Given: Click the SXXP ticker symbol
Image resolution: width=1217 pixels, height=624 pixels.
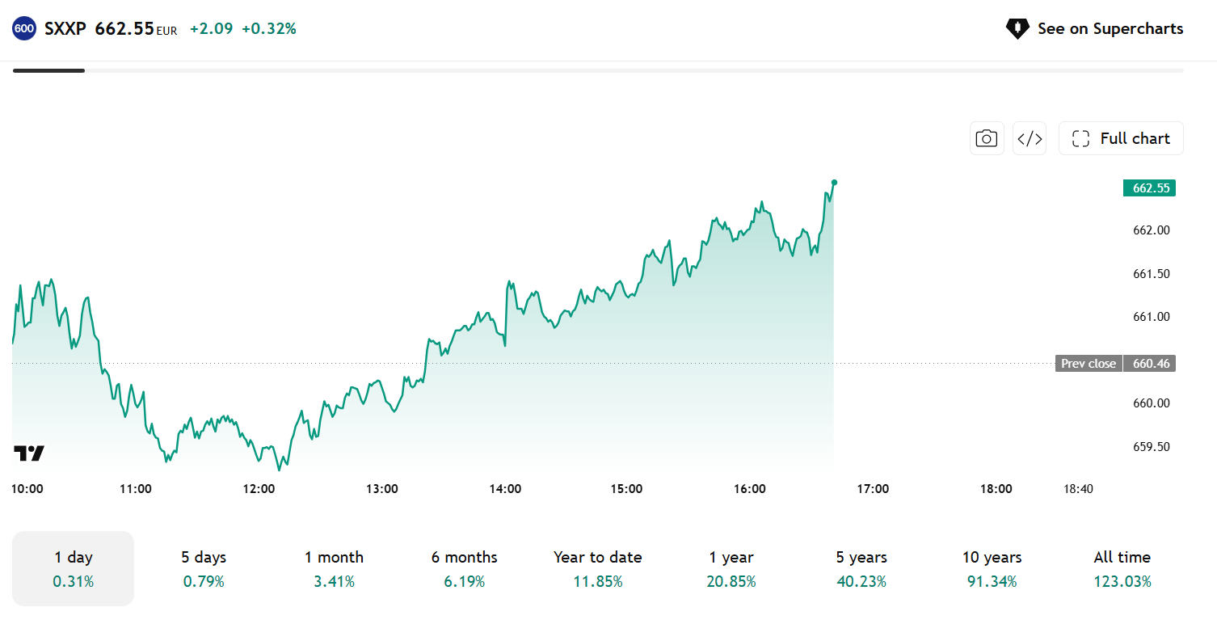Looking at the screenshot, I should tap(65, 29).
